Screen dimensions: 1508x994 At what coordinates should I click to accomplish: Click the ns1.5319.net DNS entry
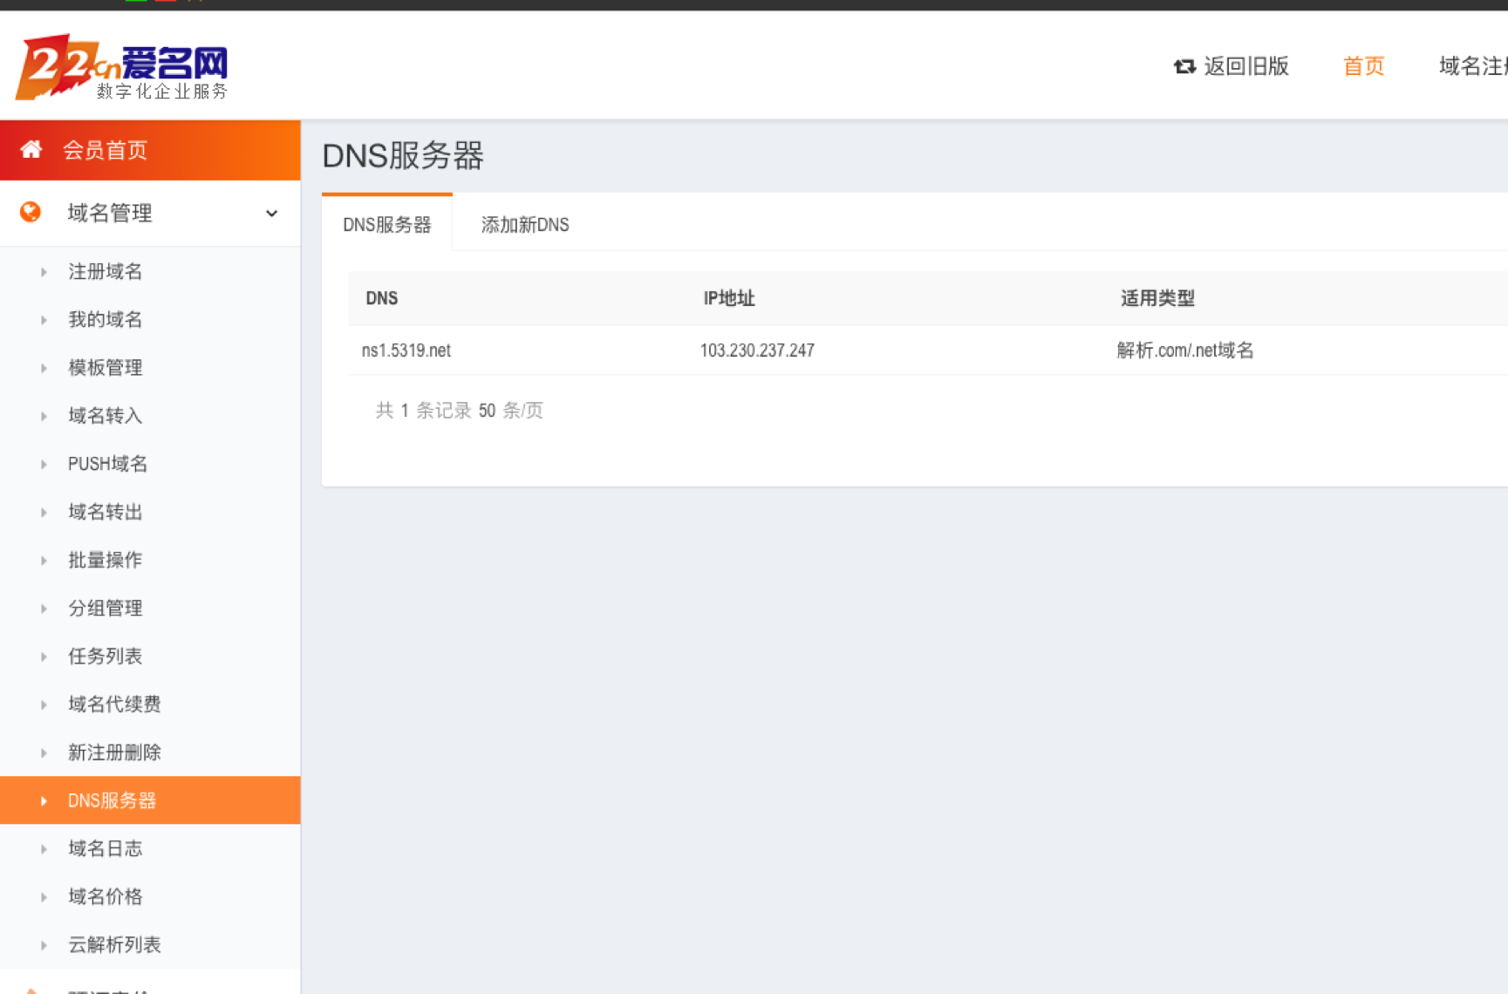[406, 350]
